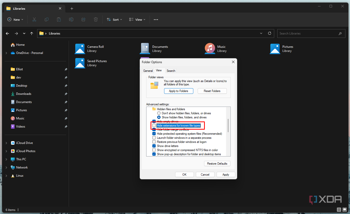Open the New dropdown menu

pos(15,19)
